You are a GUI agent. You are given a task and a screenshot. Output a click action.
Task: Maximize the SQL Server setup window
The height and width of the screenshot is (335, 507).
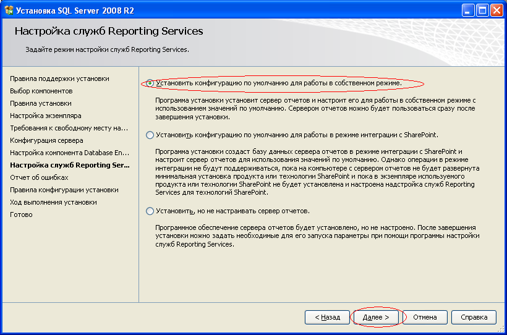[x=482, y=11]
